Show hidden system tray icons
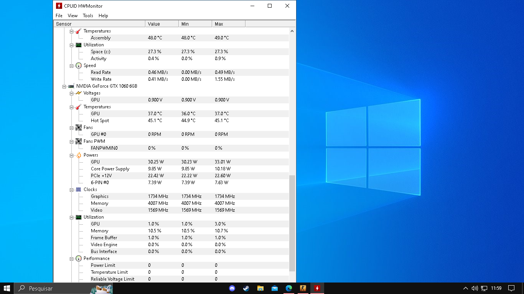The image size is (524, 294). coord(466,288)
